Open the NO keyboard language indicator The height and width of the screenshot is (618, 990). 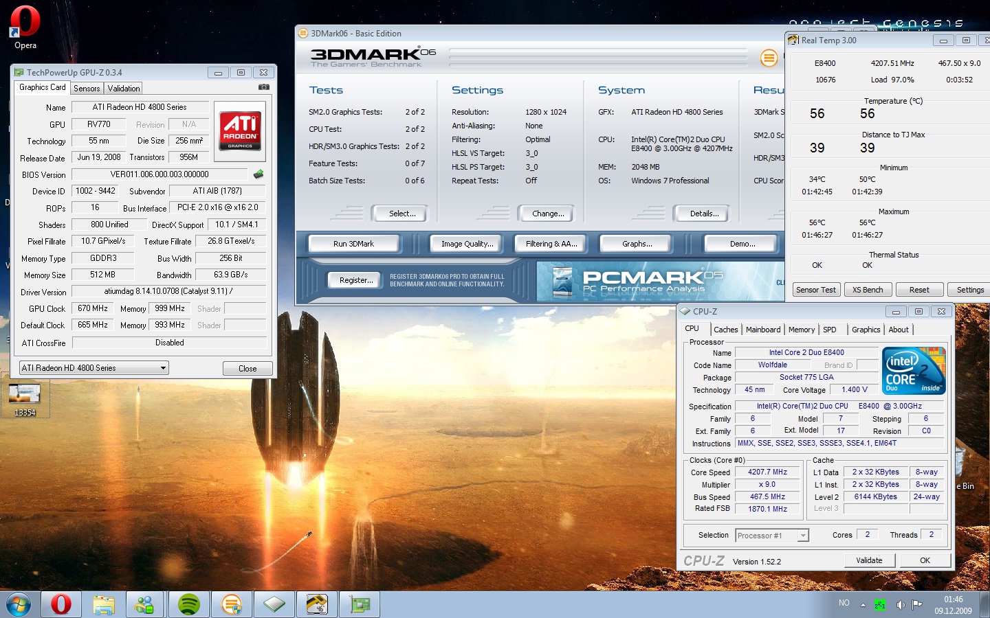[x=844, y=603]
